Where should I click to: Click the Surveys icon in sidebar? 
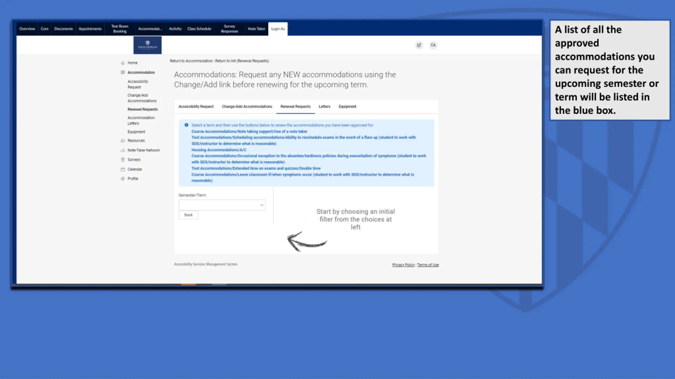point(123,159)
